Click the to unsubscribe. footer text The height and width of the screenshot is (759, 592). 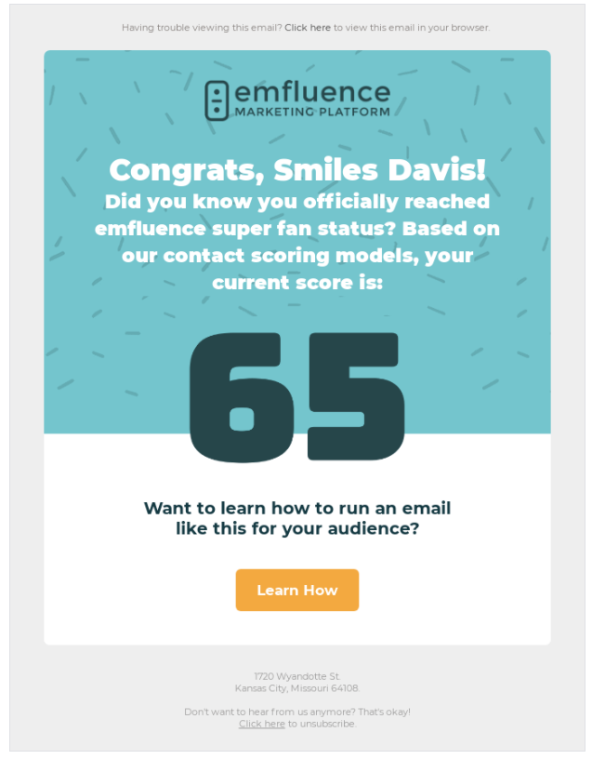tap(322, 724)
